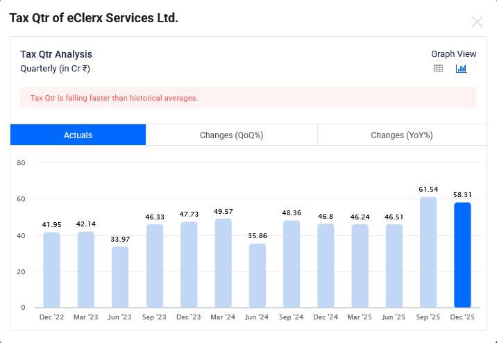
Task: Click the falling faster warning banner
Action: point(248,98)
